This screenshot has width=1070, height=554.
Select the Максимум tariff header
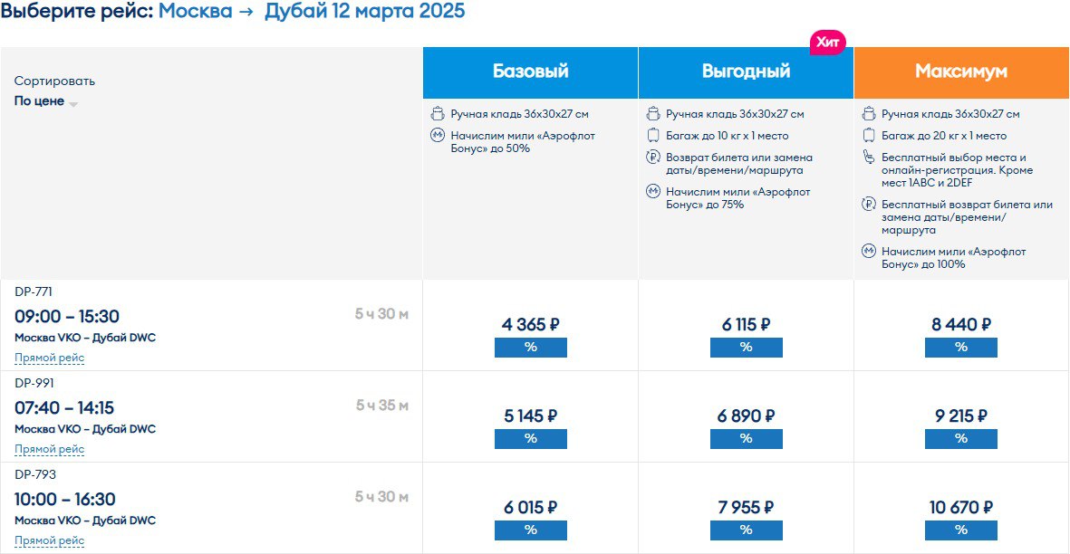(960, 72)
